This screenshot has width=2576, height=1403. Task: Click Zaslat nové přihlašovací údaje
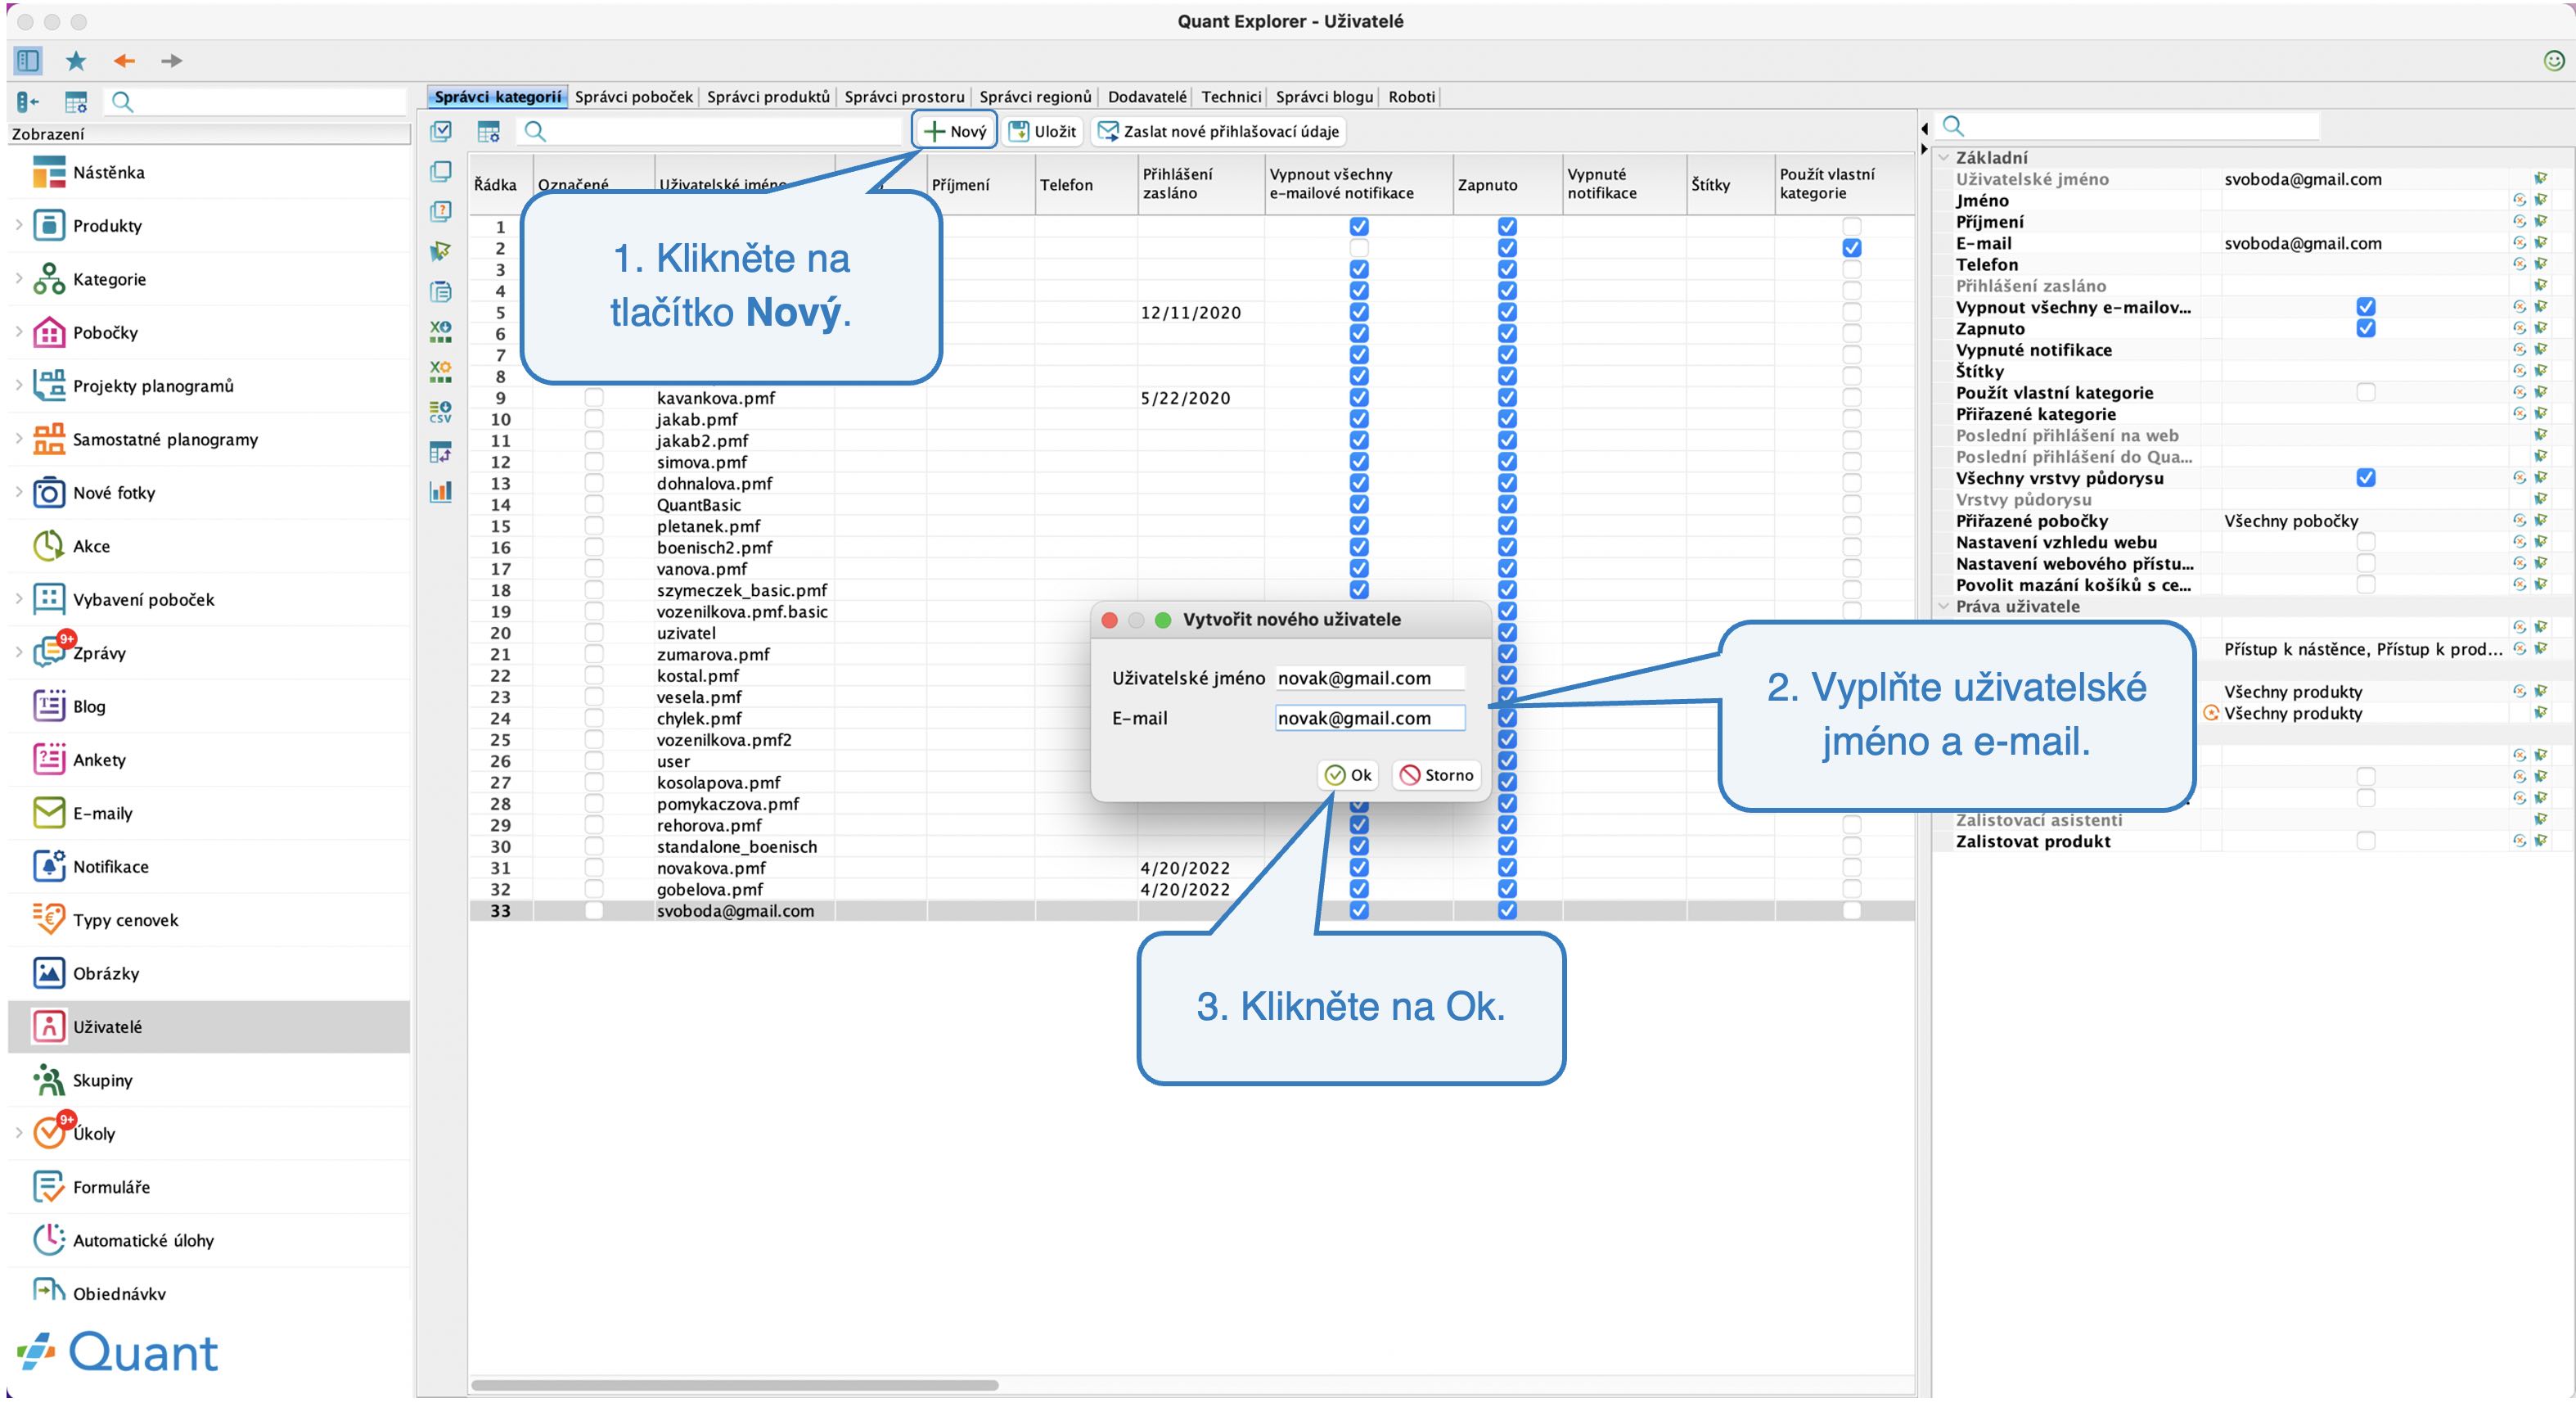[x=1219, y=131]
